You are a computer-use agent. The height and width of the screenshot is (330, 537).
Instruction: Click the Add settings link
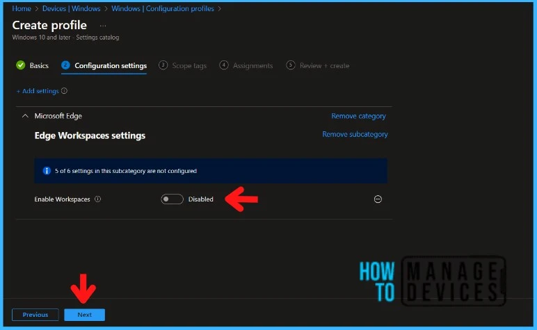38,91
